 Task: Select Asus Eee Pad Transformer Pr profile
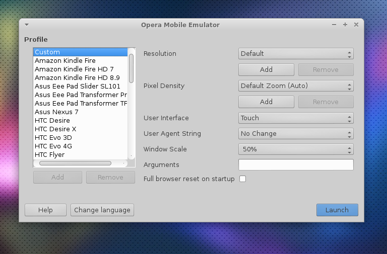81,95
